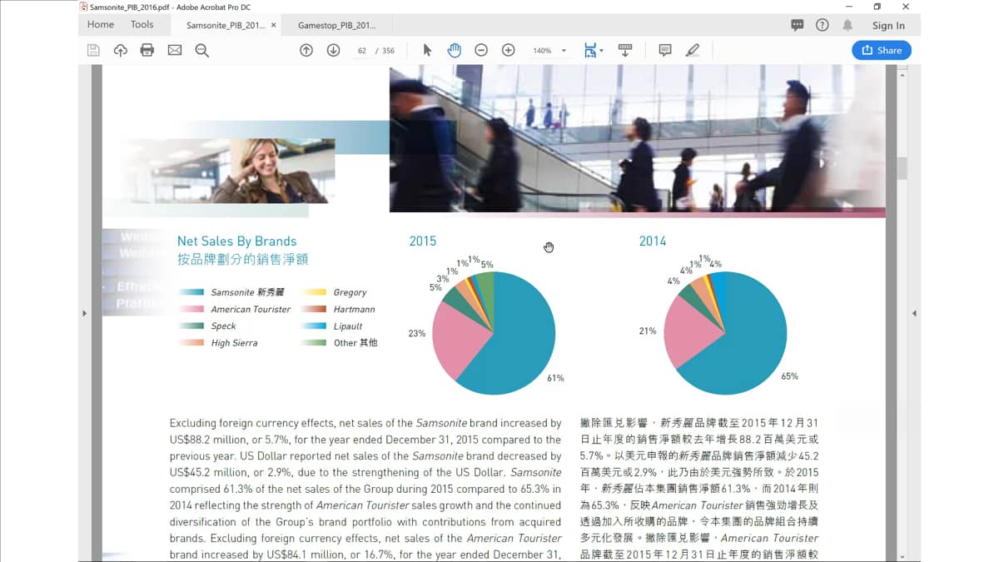999x562 pixels.
Task: Click the '2015' pie chart title
Action: 423,241
